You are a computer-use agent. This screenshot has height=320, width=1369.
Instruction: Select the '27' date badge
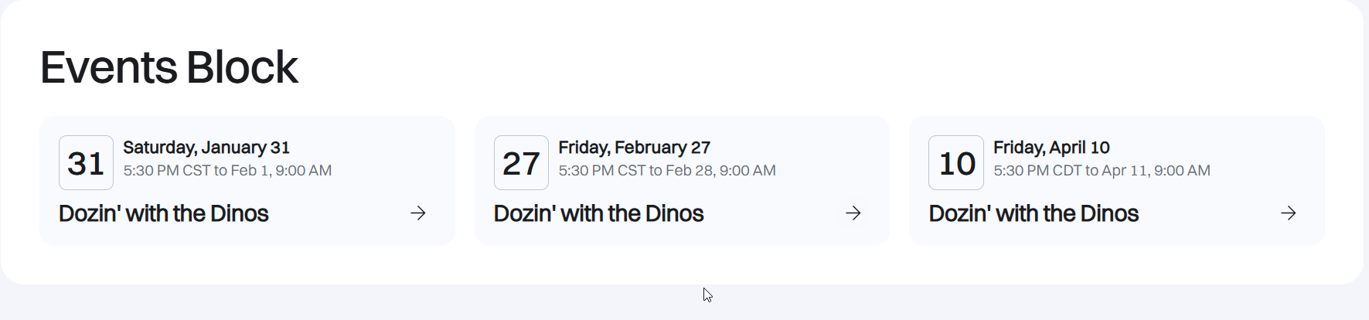pyautogui.click(x=521, y=163)
